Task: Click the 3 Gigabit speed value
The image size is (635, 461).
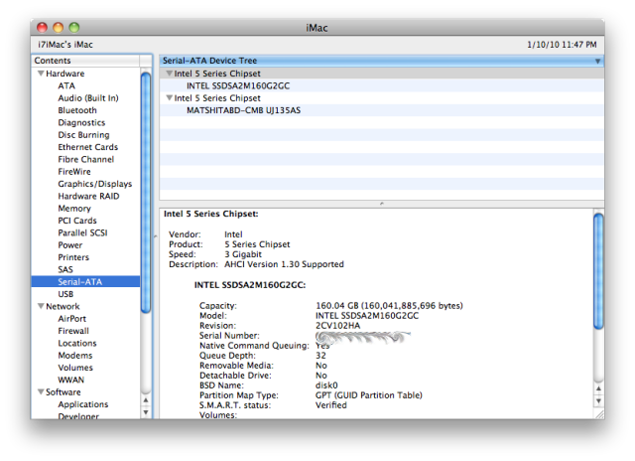Action: [x=243, y=254]
